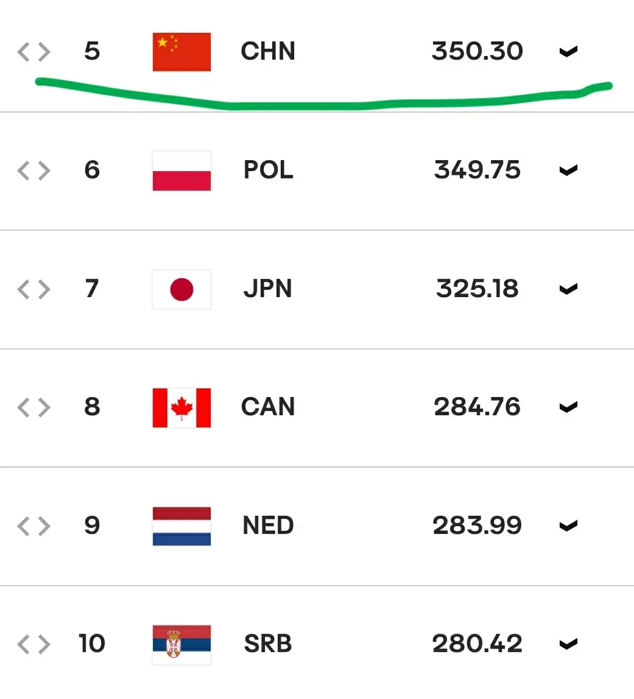Click the rank change arrows beside rank 5
The height and width of the screenshot is (699, 634).
(x=34, y=52)
